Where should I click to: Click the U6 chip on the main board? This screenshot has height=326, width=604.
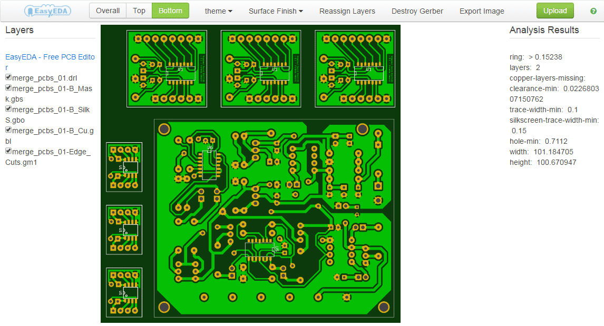coord(209,164)
